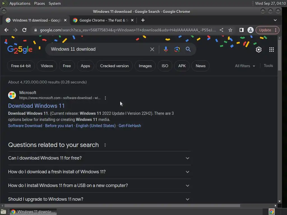
Task: Click the Microsoft favicon in result
Action: point(12,95)
